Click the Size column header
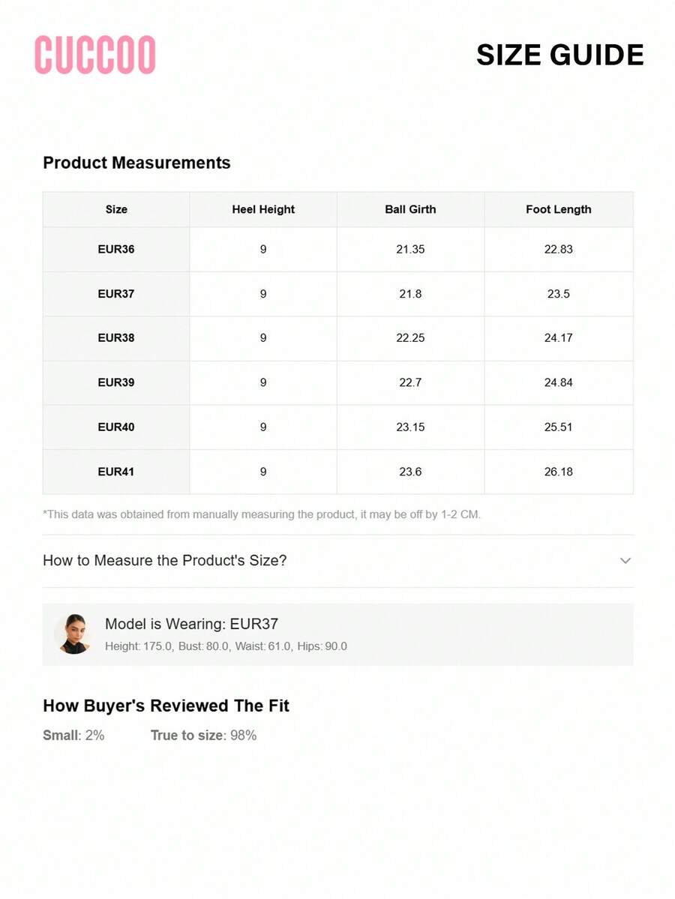The height and width of the screenshot is (899, 675). pyautogui.click(x=116, y=209)
